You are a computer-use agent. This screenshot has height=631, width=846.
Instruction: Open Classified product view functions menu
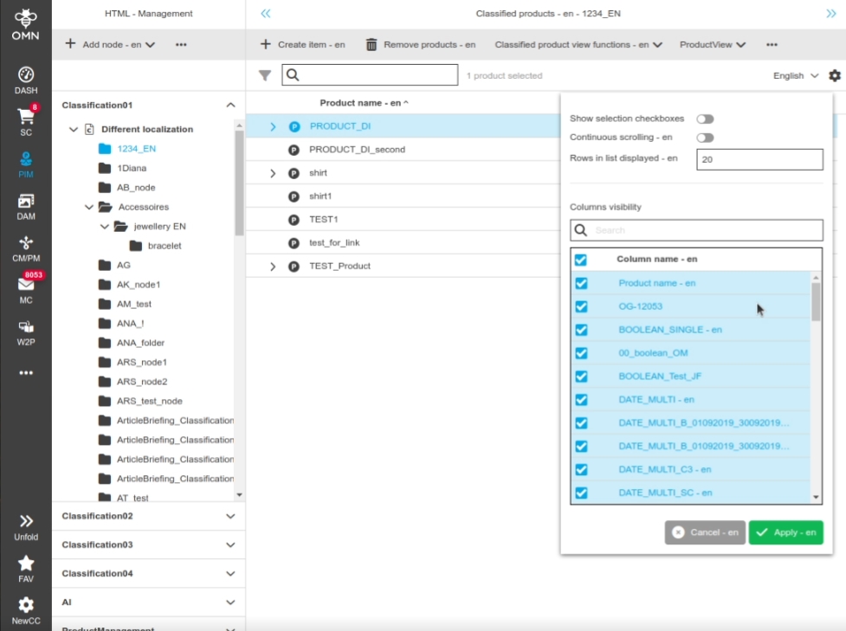pos(578,45)
